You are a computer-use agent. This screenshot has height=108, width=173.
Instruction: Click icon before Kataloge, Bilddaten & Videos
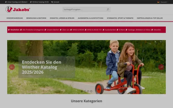coord(127,30)
